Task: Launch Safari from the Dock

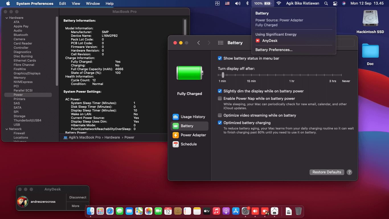Action: tap(110, 211)
